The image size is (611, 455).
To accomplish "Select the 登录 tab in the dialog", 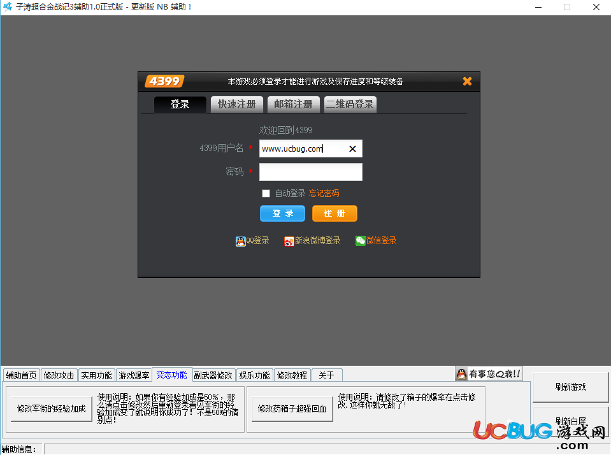I will (180, 104).
